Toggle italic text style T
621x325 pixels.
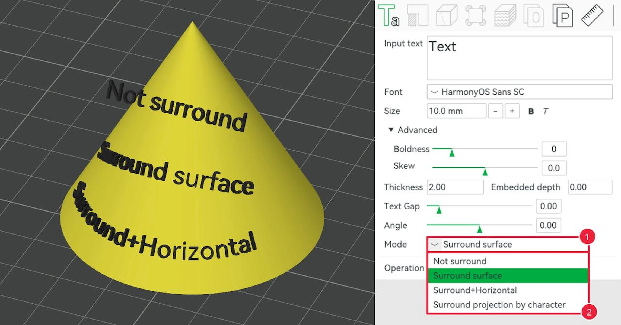point(546,111)
